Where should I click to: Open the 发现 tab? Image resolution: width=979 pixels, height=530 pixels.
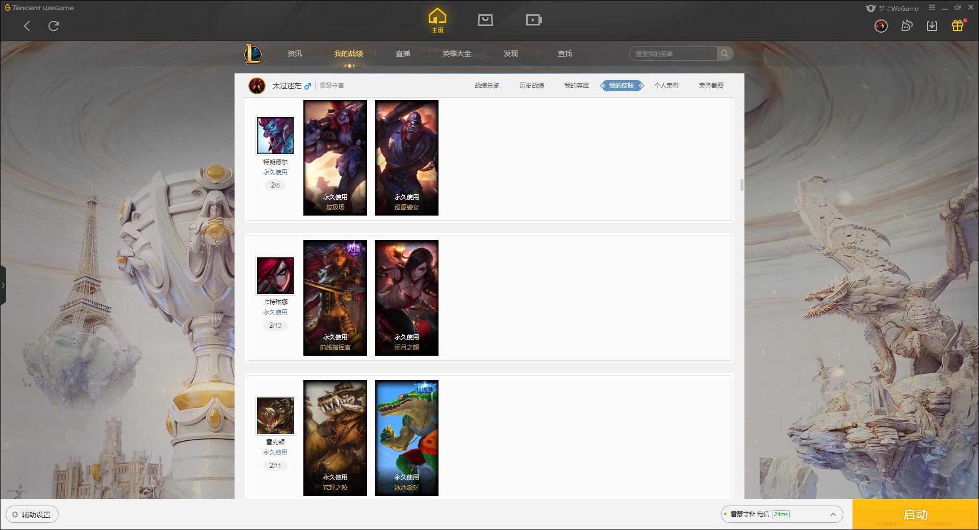511,54
